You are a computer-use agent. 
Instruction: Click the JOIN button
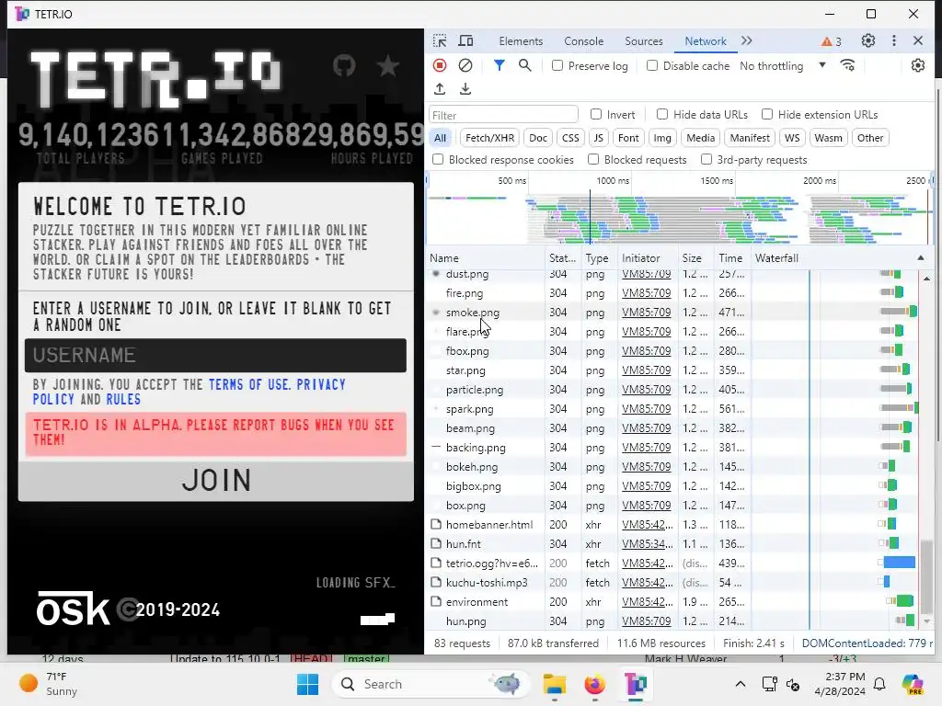pyautogui.click(x=215, y=480)
